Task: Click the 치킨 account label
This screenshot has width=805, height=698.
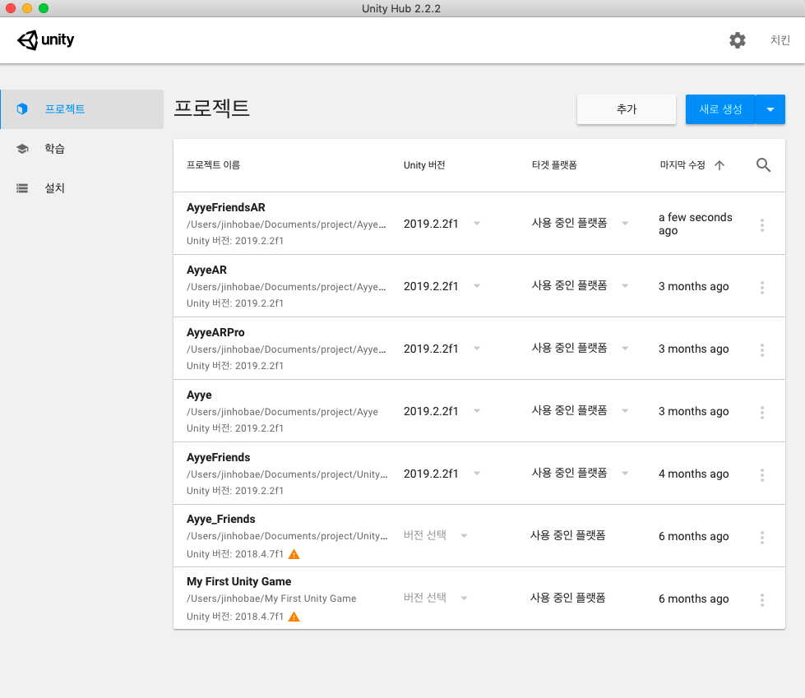Action: [780, 40]
